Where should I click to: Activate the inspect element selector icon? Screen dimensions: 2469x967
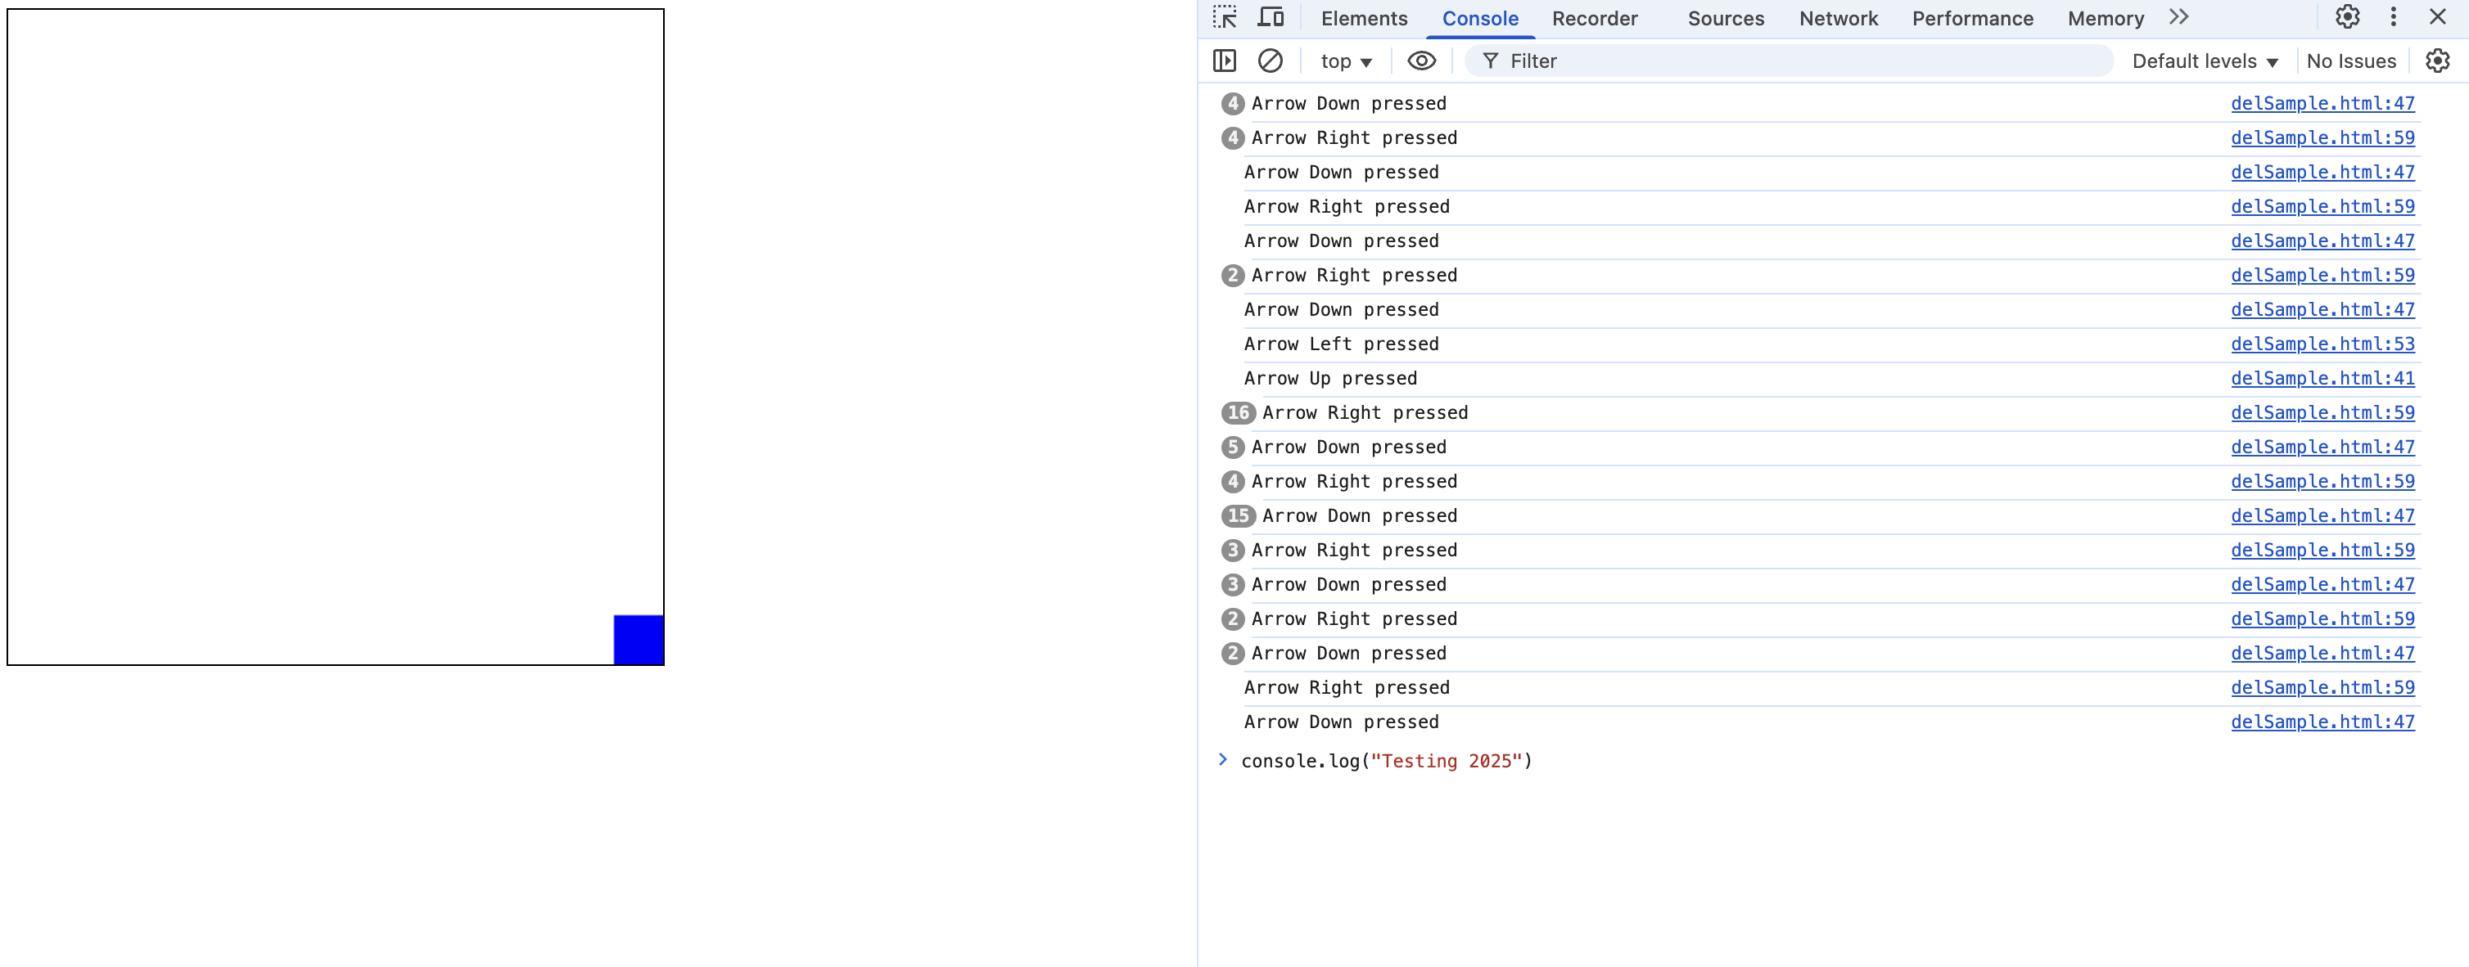tap(1224, 18)
